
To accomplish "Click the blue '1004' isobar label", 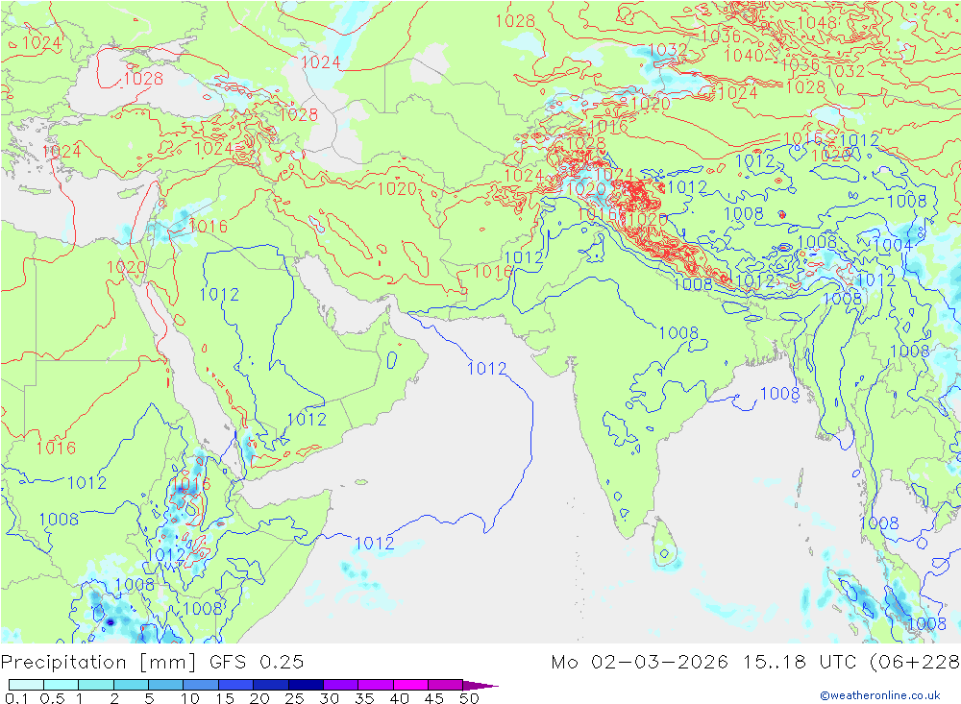I will click(893, 245).
